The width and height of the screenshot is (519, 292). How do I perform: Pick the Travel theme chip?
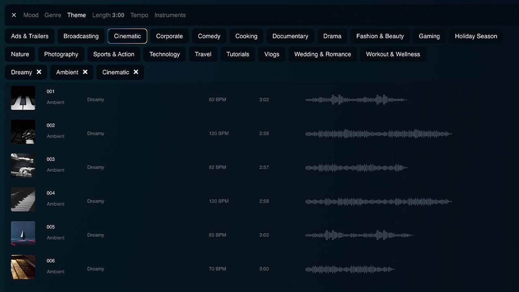tap(203, 54)
